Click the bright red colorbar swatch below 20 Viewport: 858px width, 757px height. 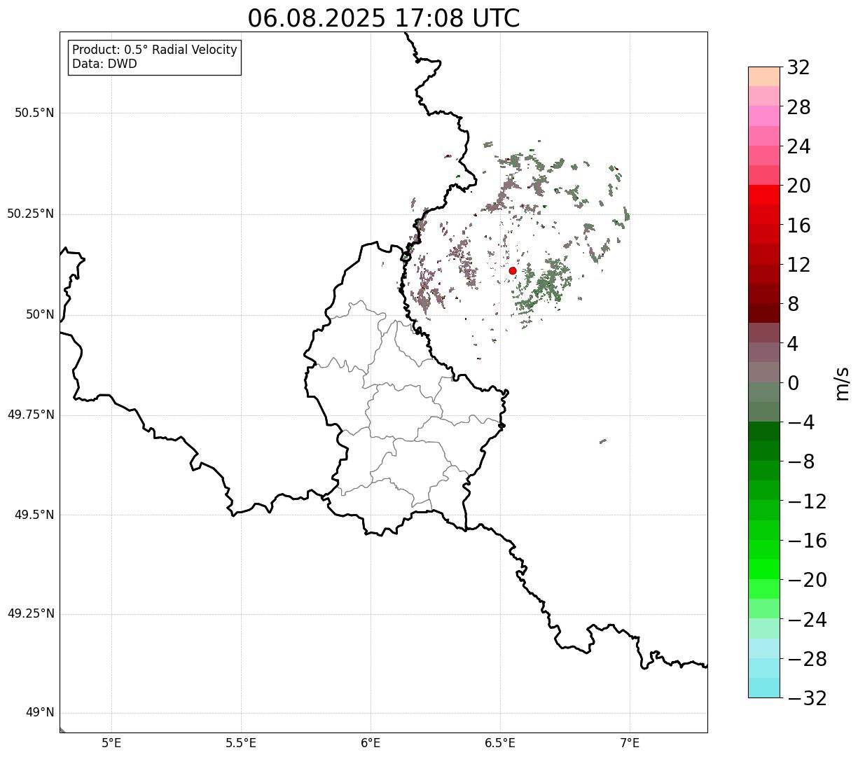click(x=763, y=195)
